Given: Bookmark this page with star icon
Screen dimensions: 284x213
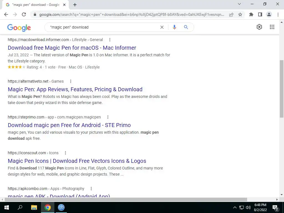Looking at the screenshot, I should pyautogui.click(x=240, y=14).
